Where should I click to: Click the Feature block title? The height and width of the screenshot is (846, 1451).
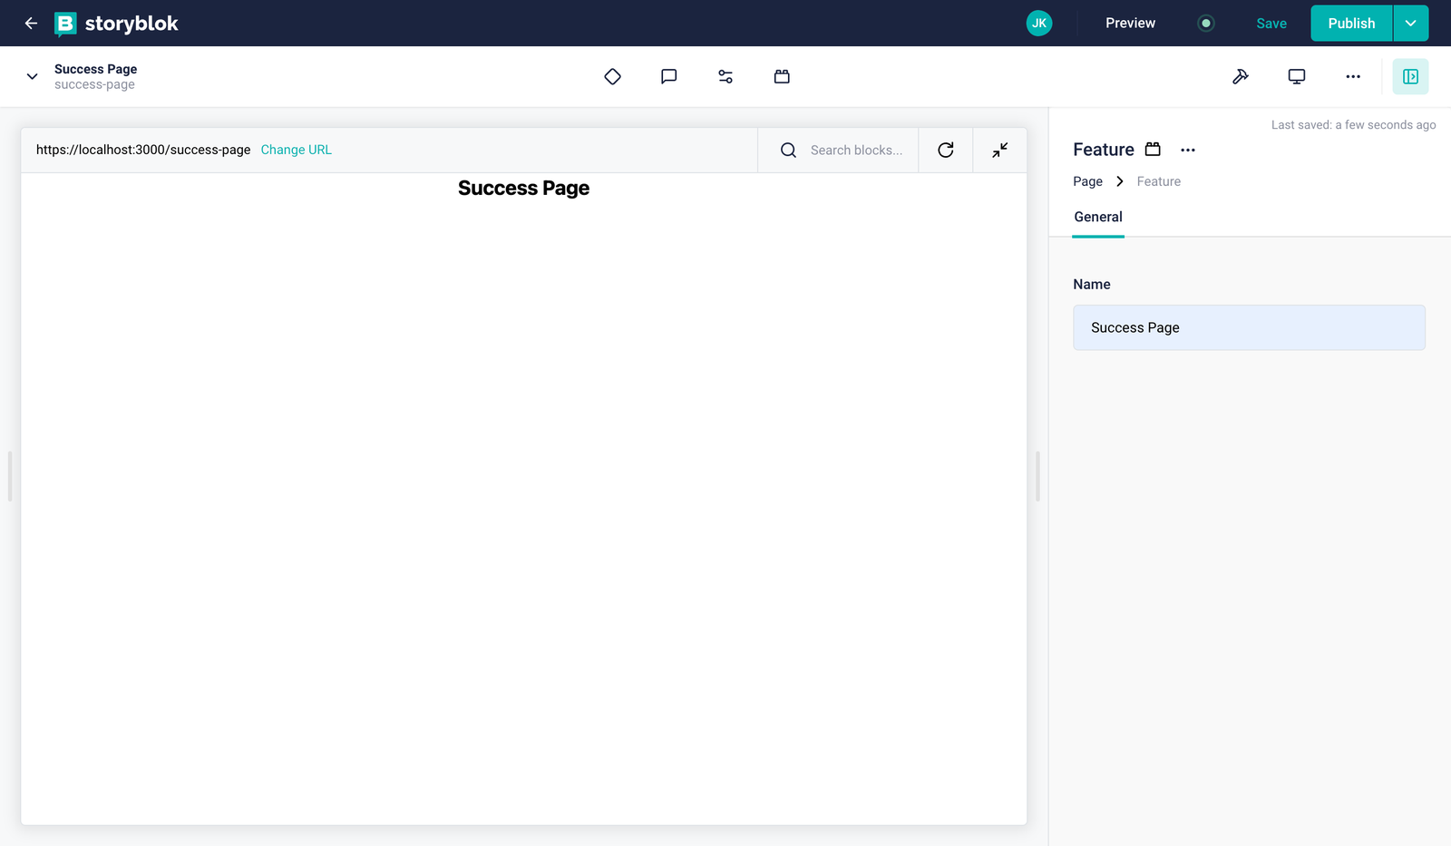(x=1104, y=150)
